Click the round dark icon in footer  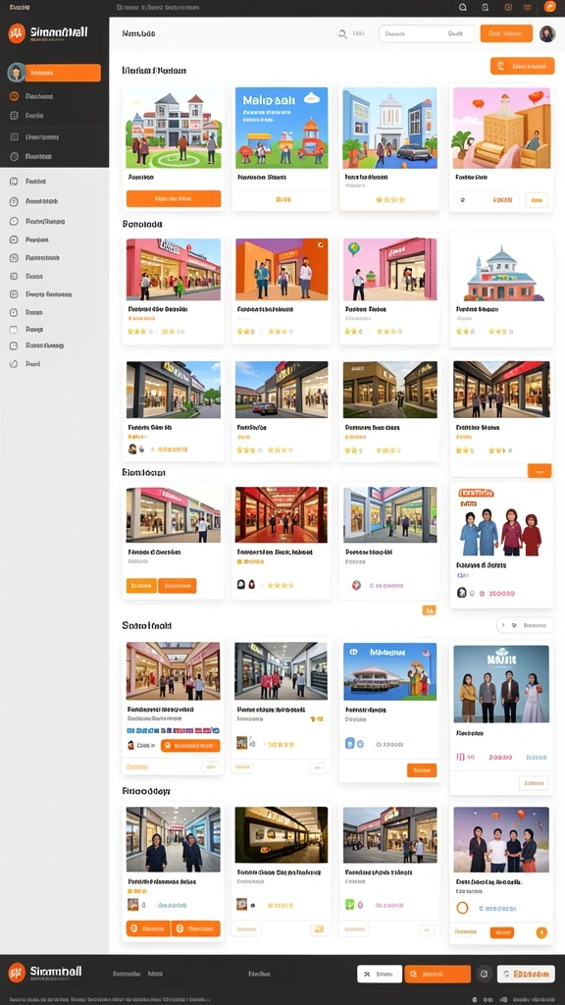coord(485,974)
